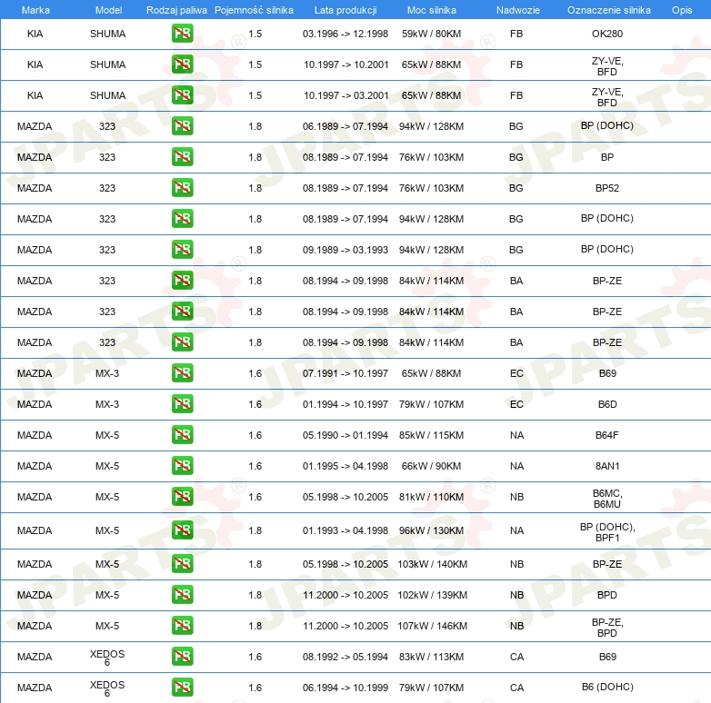Click fuel icon in 323 06.1989 -> 07.1994 row
This screenshot has height=703, width=711.
coord(182,126)
